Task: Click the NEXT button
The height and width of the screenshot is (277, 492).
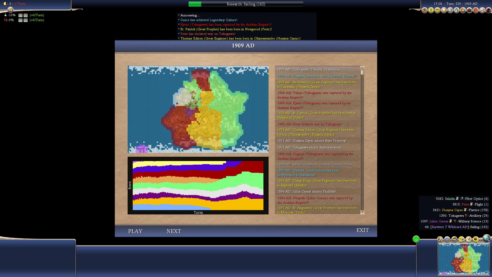Action: click(174, 231)
